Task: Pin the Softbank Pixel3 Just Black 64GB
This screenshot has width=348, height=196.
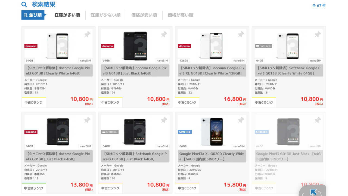Action: [x=164, y=120]
